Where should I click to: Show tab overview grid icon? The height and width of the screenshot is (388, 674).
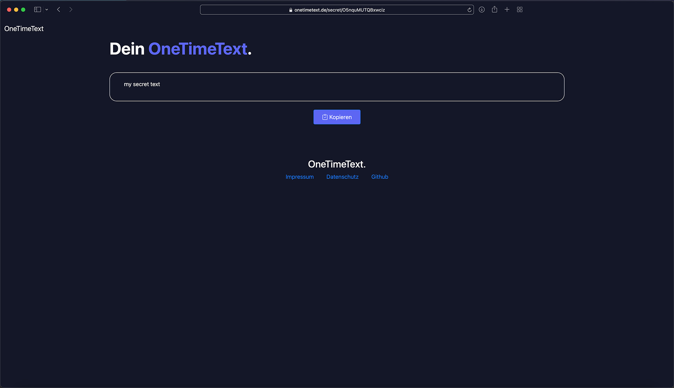pos(520,9)
